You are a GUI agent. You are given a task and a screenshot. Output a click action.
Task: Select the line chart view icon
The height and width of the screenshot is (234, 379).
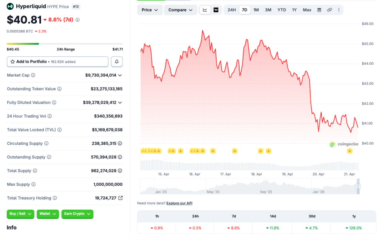(x=205, y=10)
